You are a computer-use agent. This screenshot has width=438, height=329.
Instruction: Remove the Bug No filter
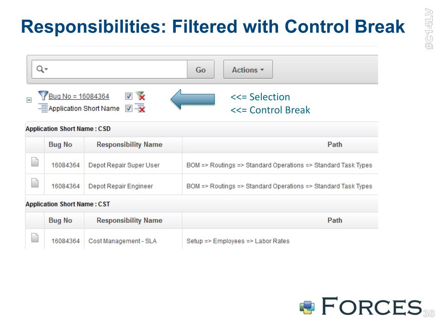(140, 96)
